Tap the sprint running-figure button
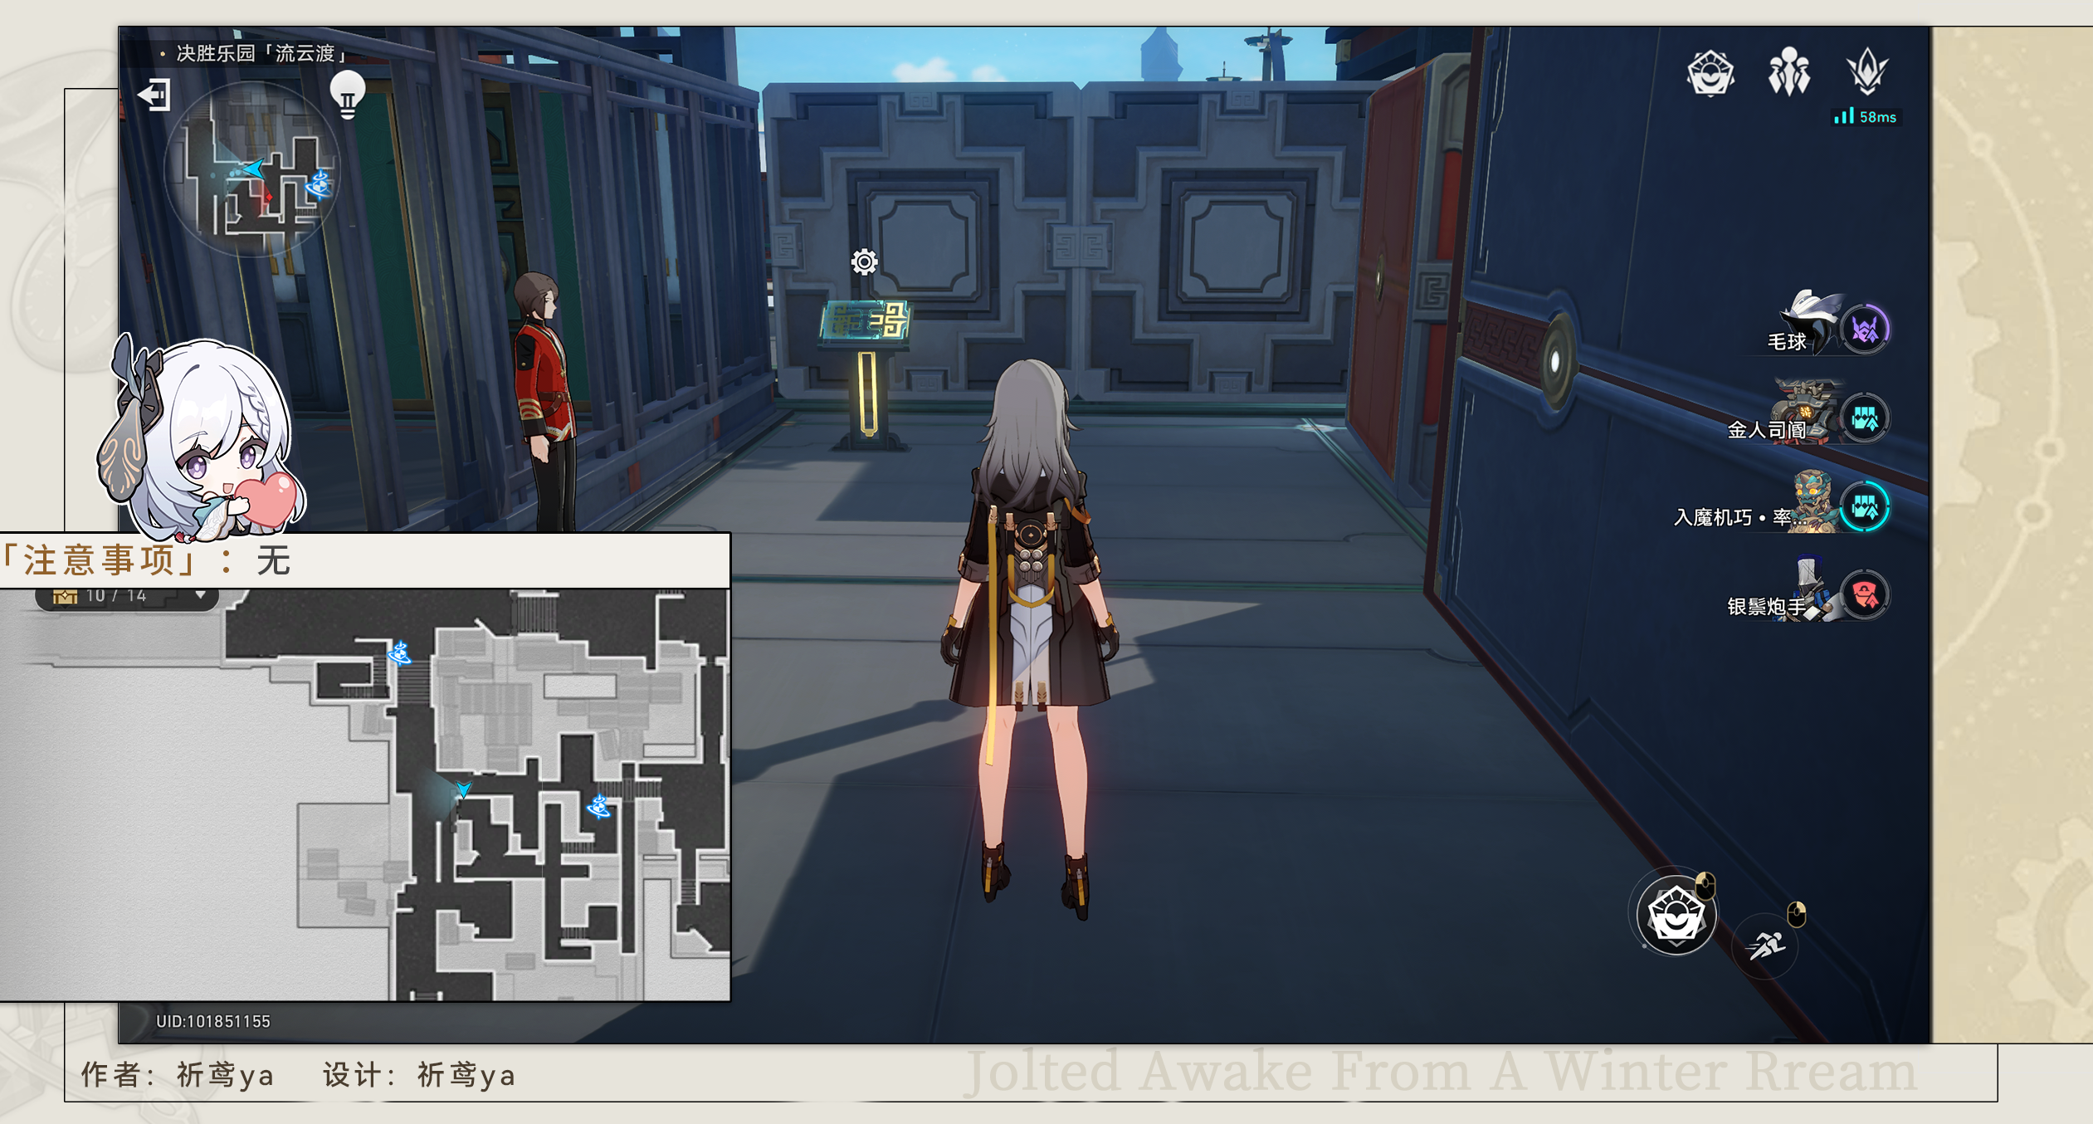The height and width of the screenshot is (1124, 2093). (x=1766, y=946)
